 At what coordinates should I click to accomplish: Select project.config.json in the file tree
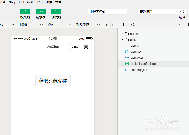pos(153,64)
